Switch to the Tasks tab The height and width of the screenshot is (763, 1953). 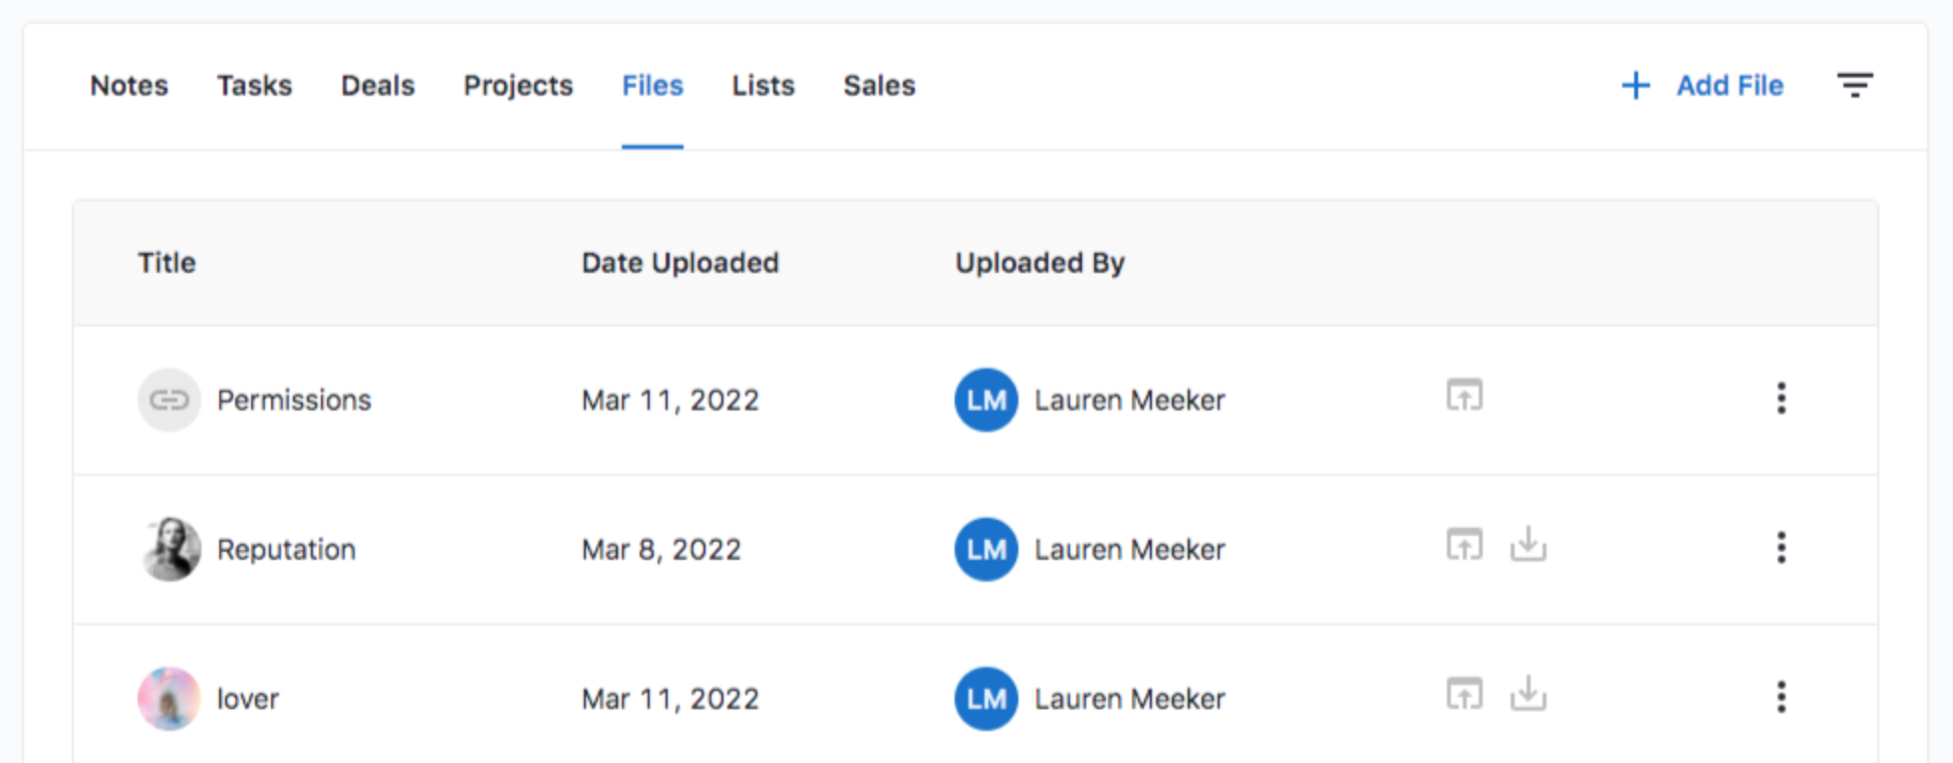pos(255,86)
